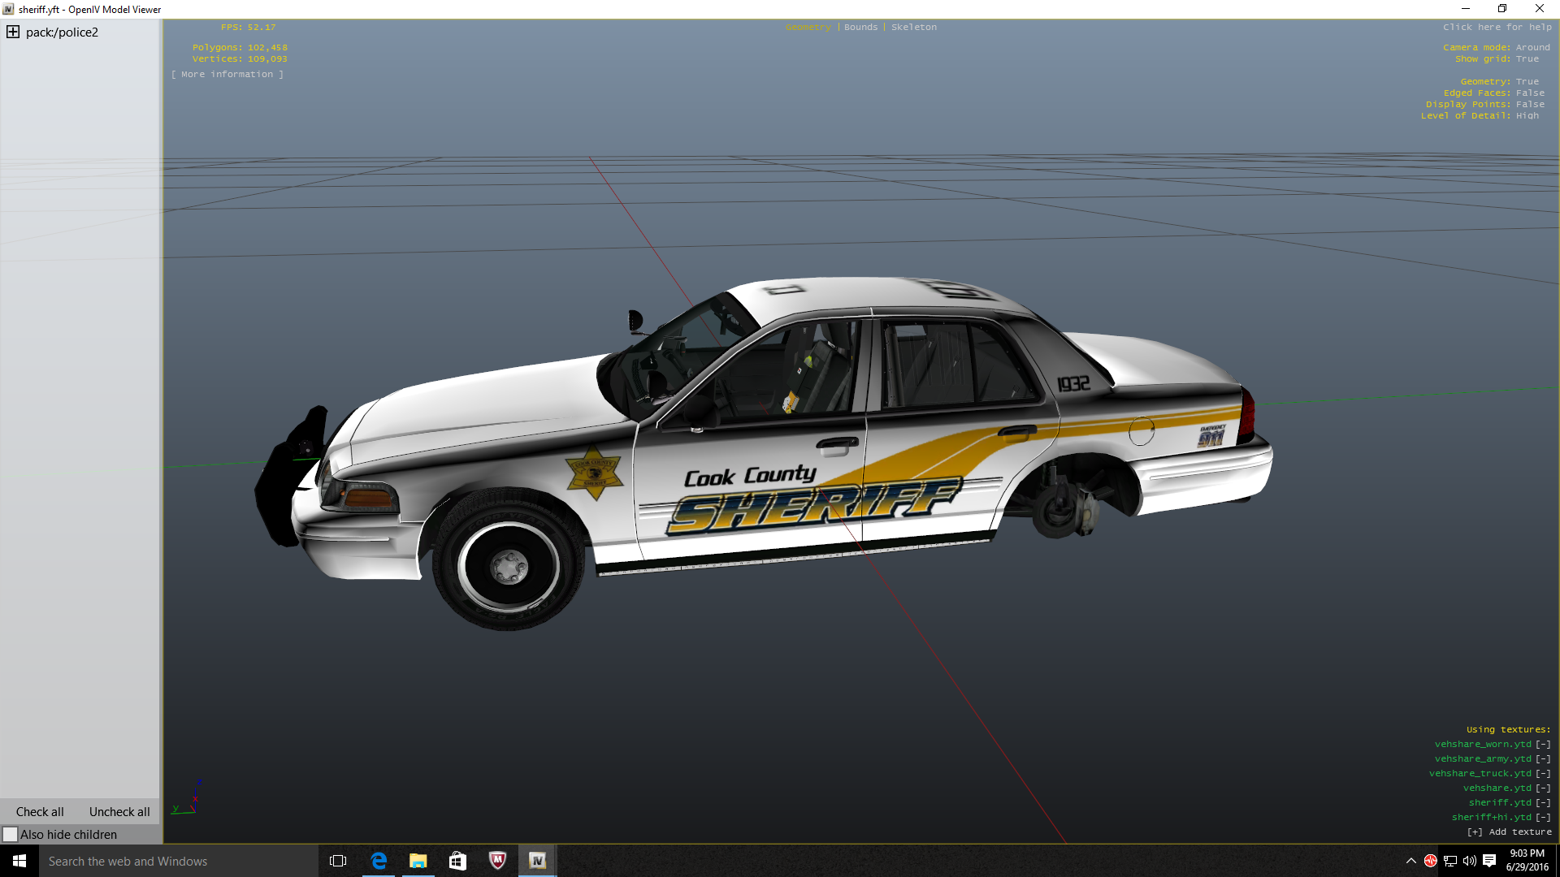Click the Uncheck all button
Screen dimensions: 1560x877
(x=119, y=812)
